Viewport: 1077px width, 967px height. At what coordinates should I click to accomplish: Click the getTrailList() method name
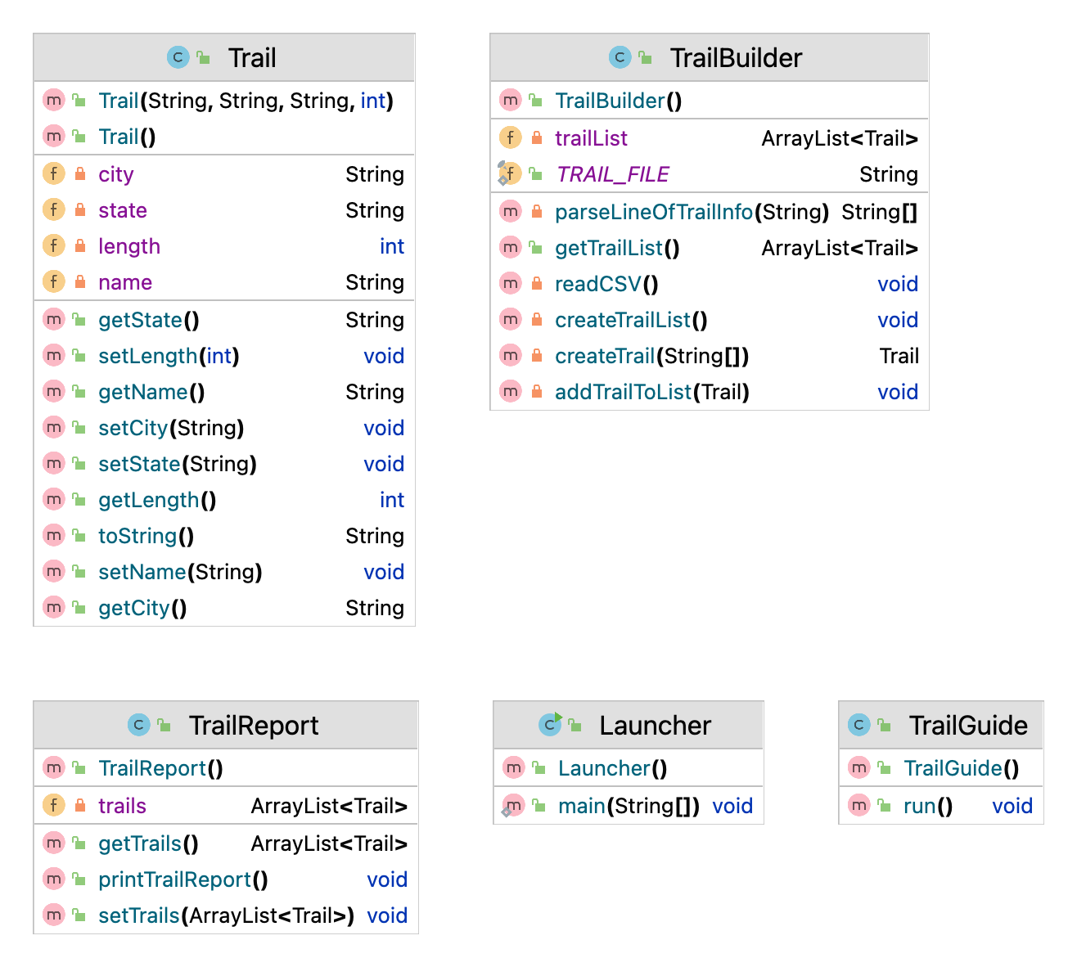[x=617, y=248]
